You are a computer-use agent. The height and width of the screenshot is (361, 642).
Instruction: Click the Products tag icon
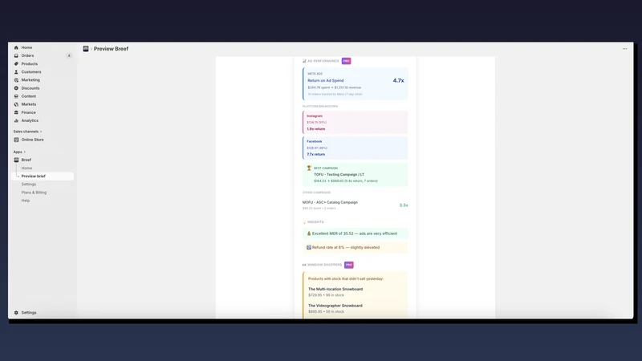click(16, 64)
